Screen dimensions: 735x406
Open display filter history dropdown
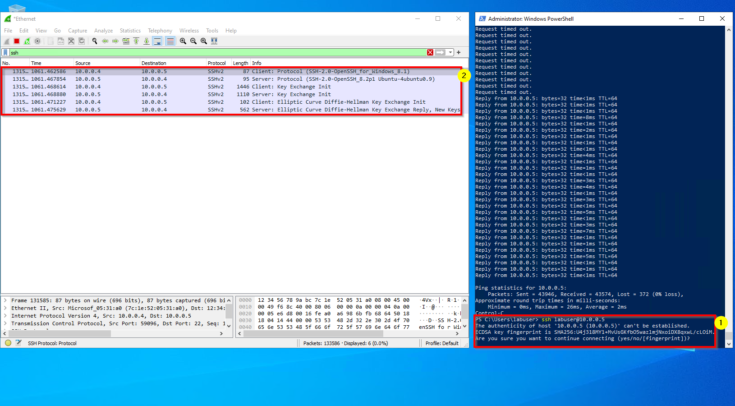pos(450,52)
